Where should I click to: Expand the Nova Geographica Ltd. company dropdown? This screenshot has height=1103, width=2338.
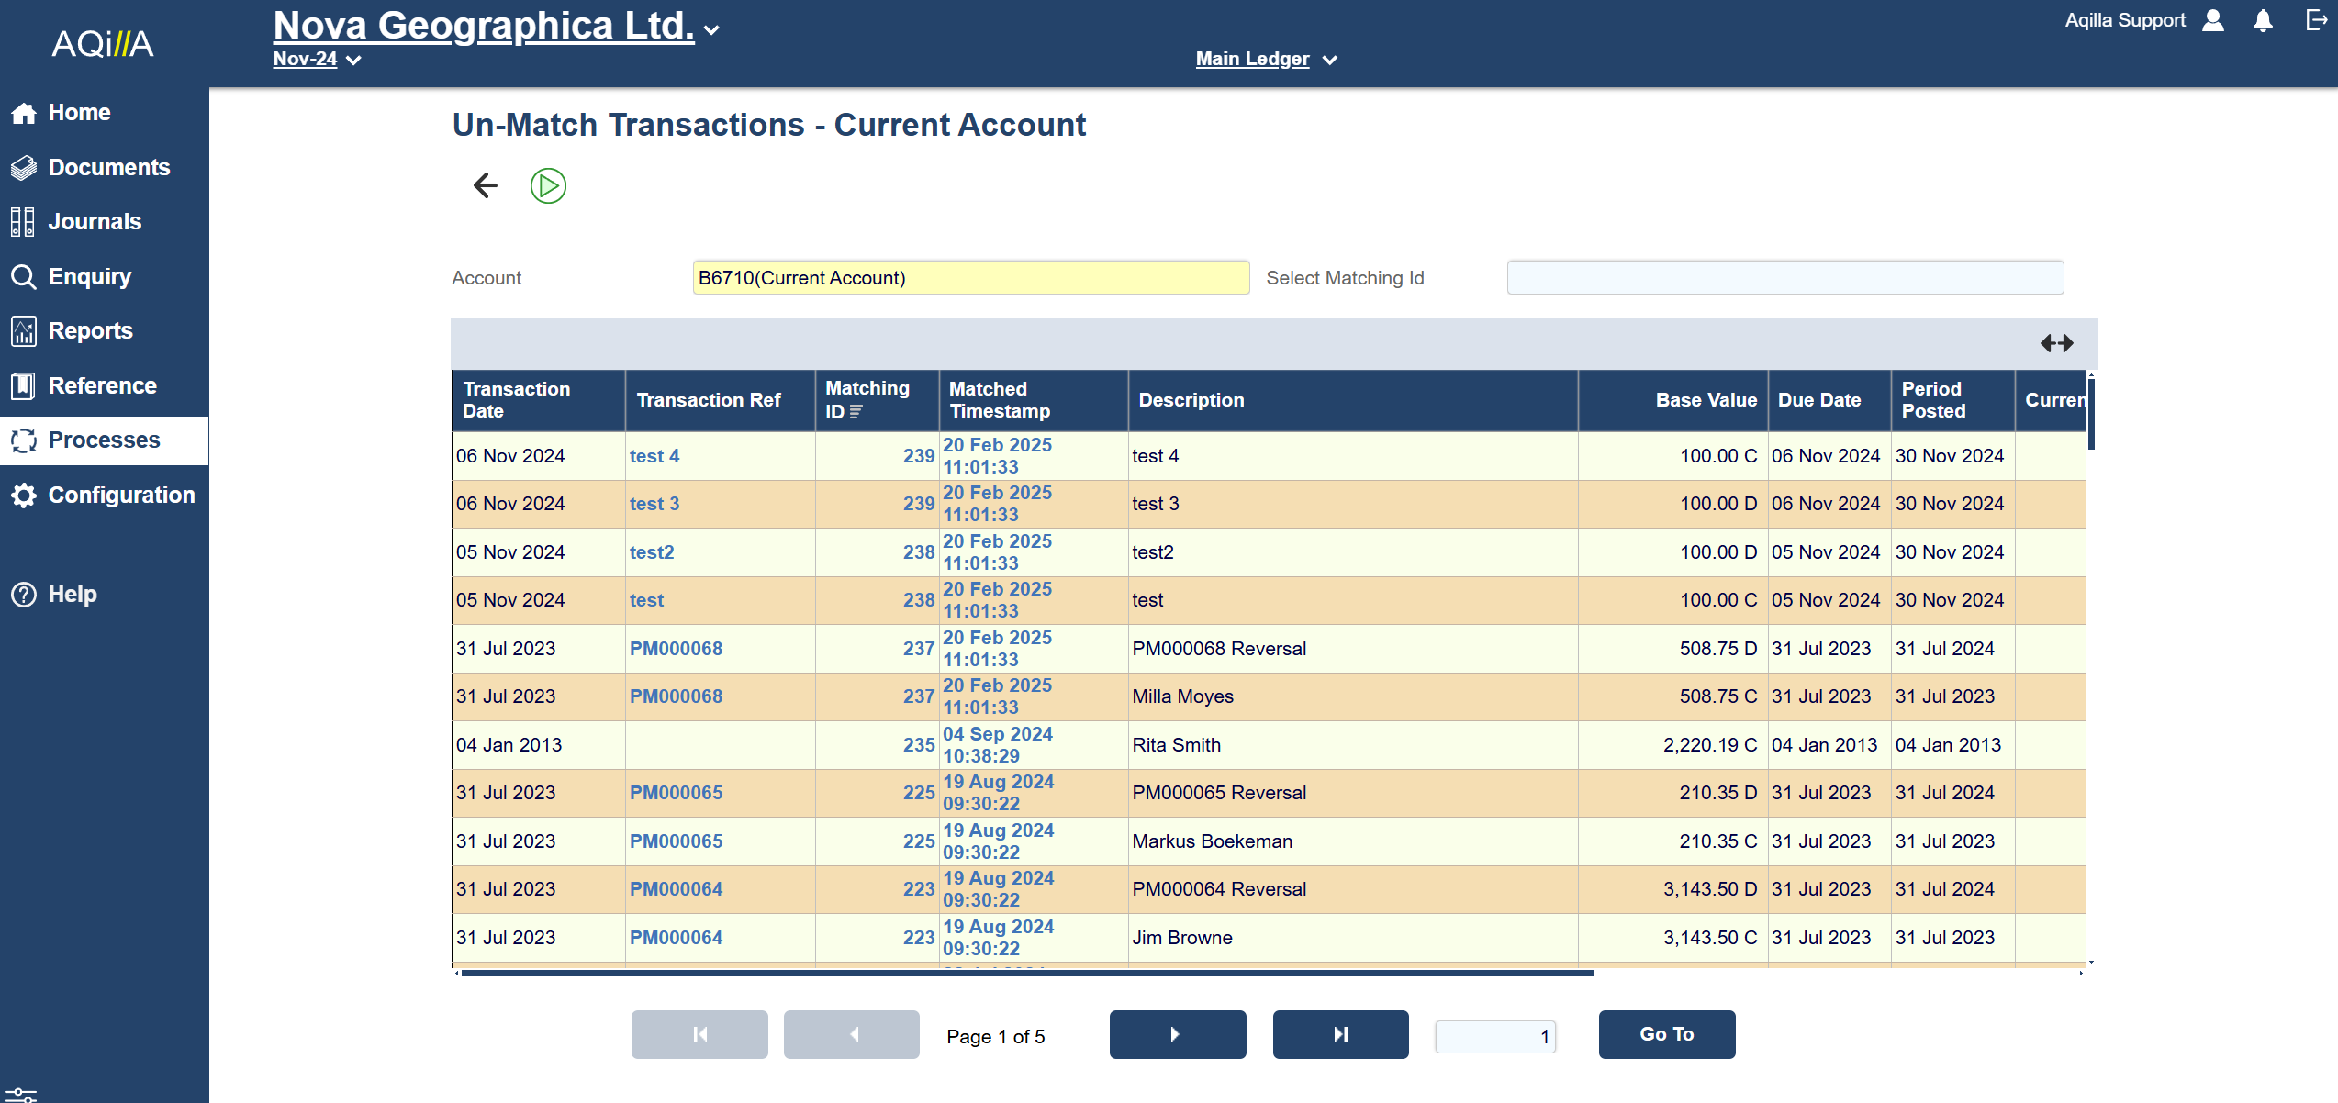point(711,30)
